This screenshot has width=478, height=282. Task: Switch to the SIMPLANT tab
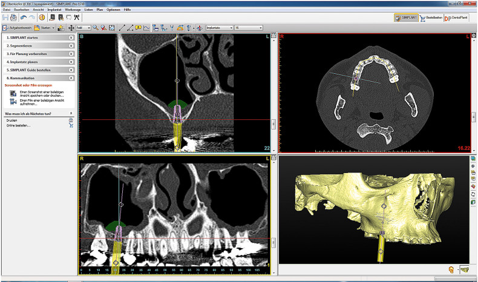(406, 18)
